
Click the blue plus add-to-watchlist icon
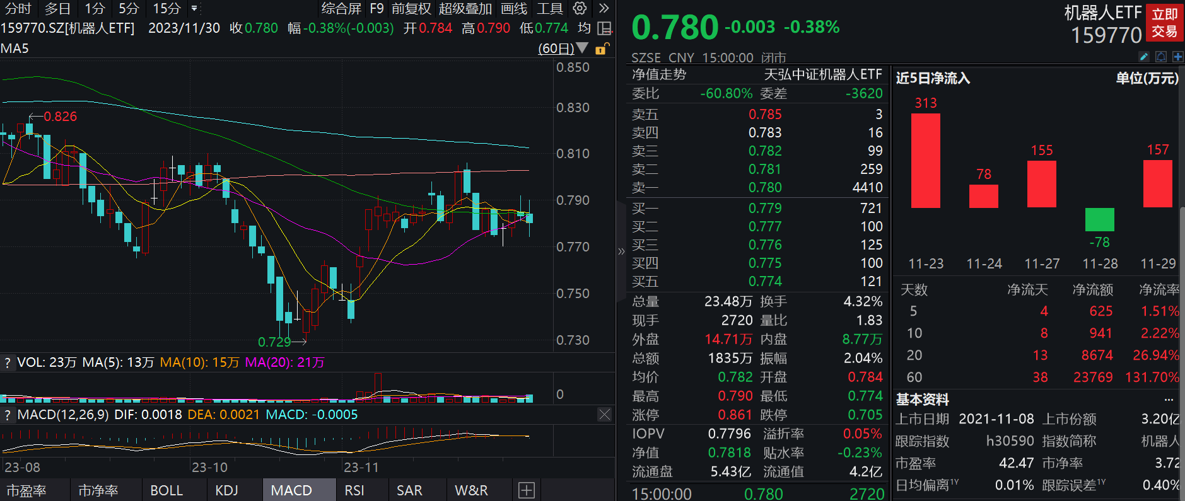pos(1177,57)
